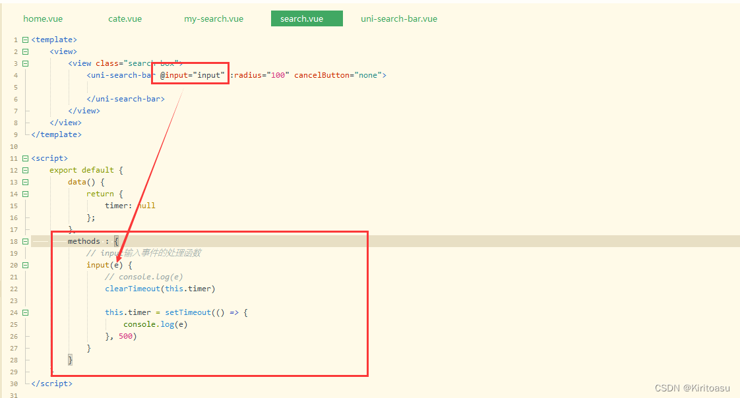
Task: Click line number 5 in the gutter
Action: point(16,87)
